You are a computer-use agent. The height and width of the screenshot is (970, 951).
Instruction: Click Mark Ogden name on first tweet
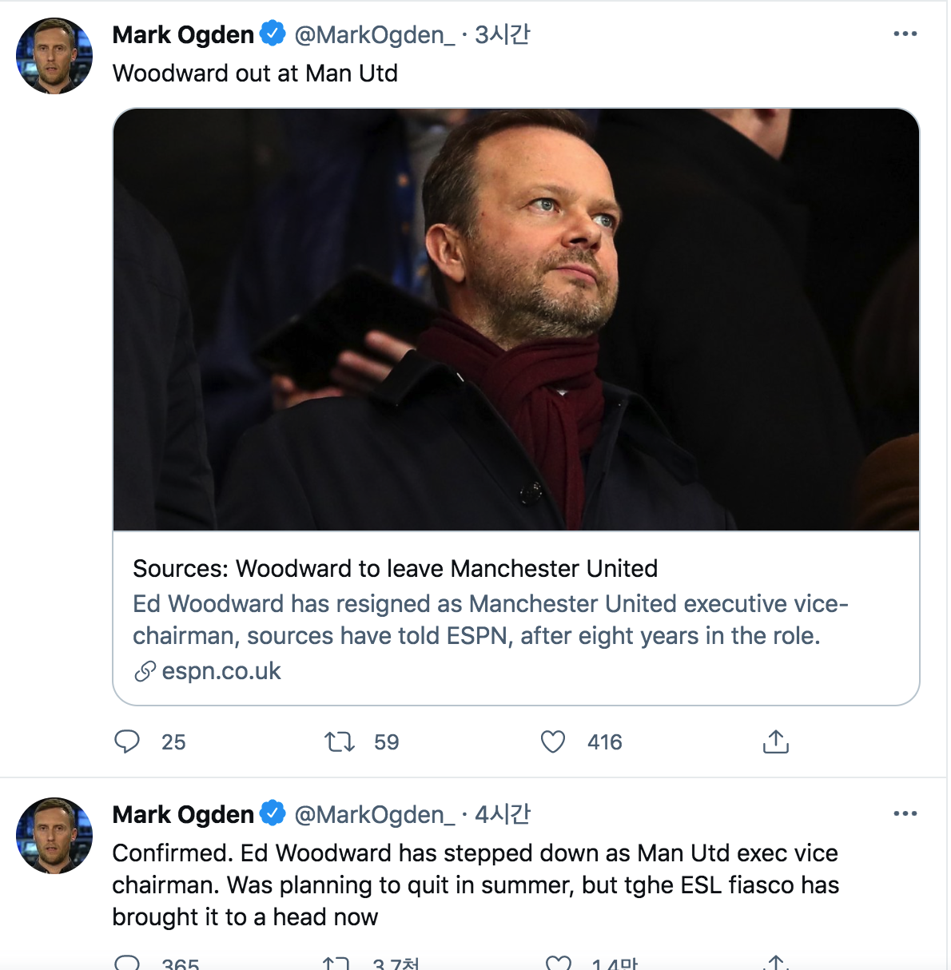pos(183,35)
